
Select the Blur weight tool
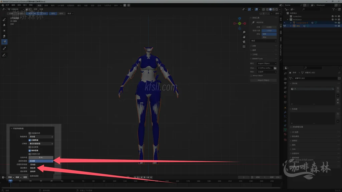(x=4, y=25)
